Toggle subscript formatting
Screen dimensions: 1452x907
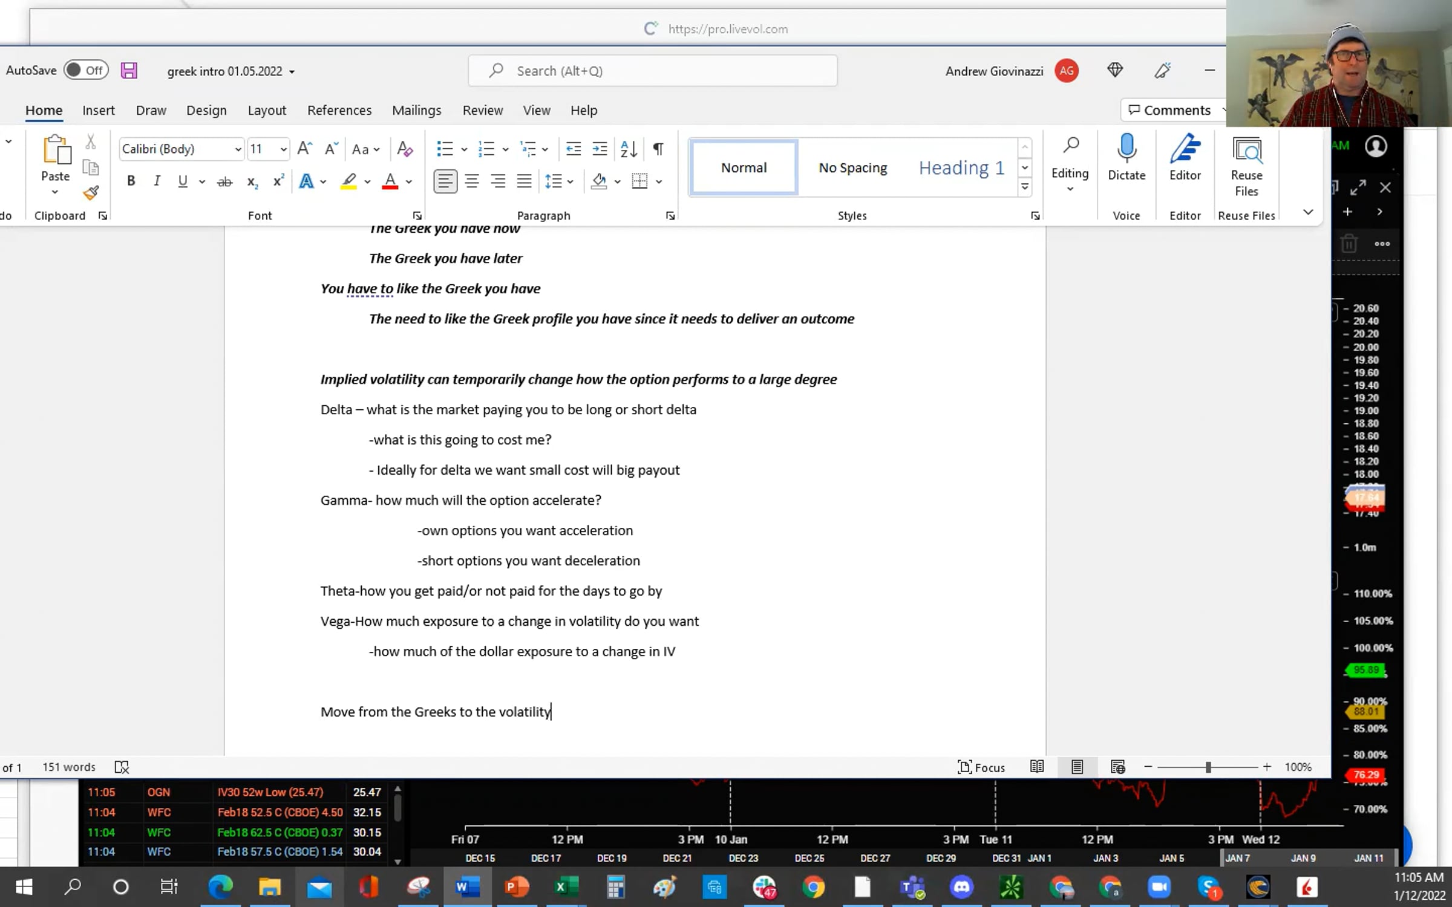pos(252,181)
